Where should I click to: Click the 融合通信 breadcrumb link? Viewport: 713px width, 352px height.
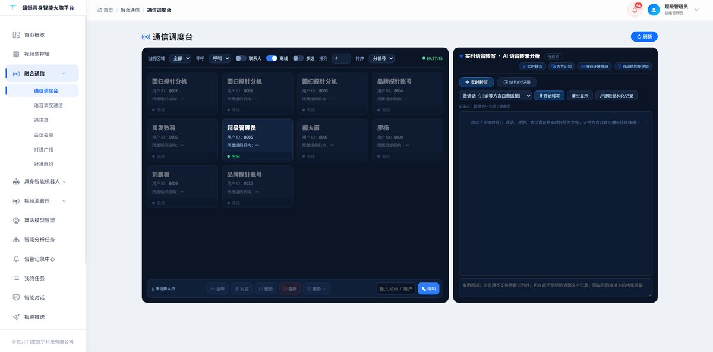click(130, 10)
